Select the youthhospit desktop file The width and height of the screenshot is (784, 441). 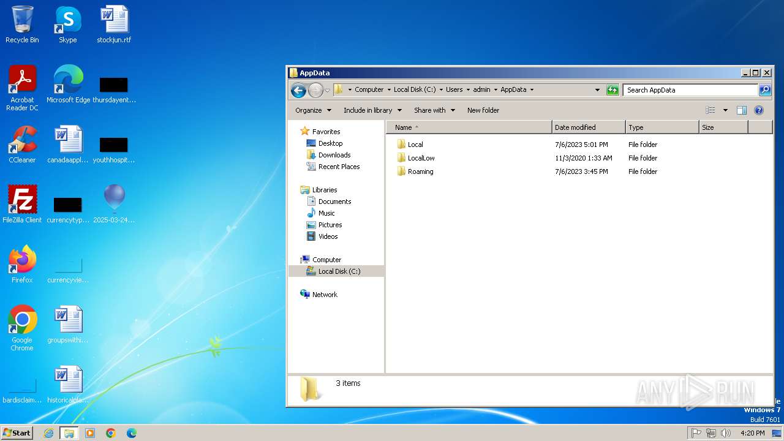coord(114,149)
